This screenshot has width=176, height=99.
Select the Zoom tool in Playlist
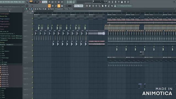44,9
